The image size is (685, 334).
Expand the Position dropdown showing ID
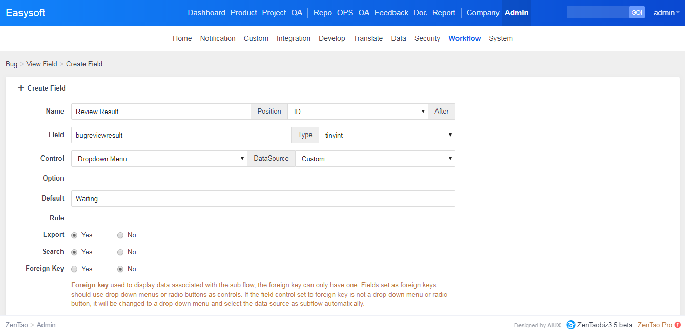pyautogui.click(x=357, y=112)
